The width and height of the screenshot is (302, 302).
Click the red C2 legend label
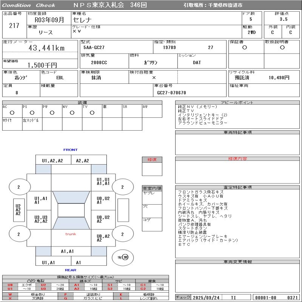tap(143, 289)
